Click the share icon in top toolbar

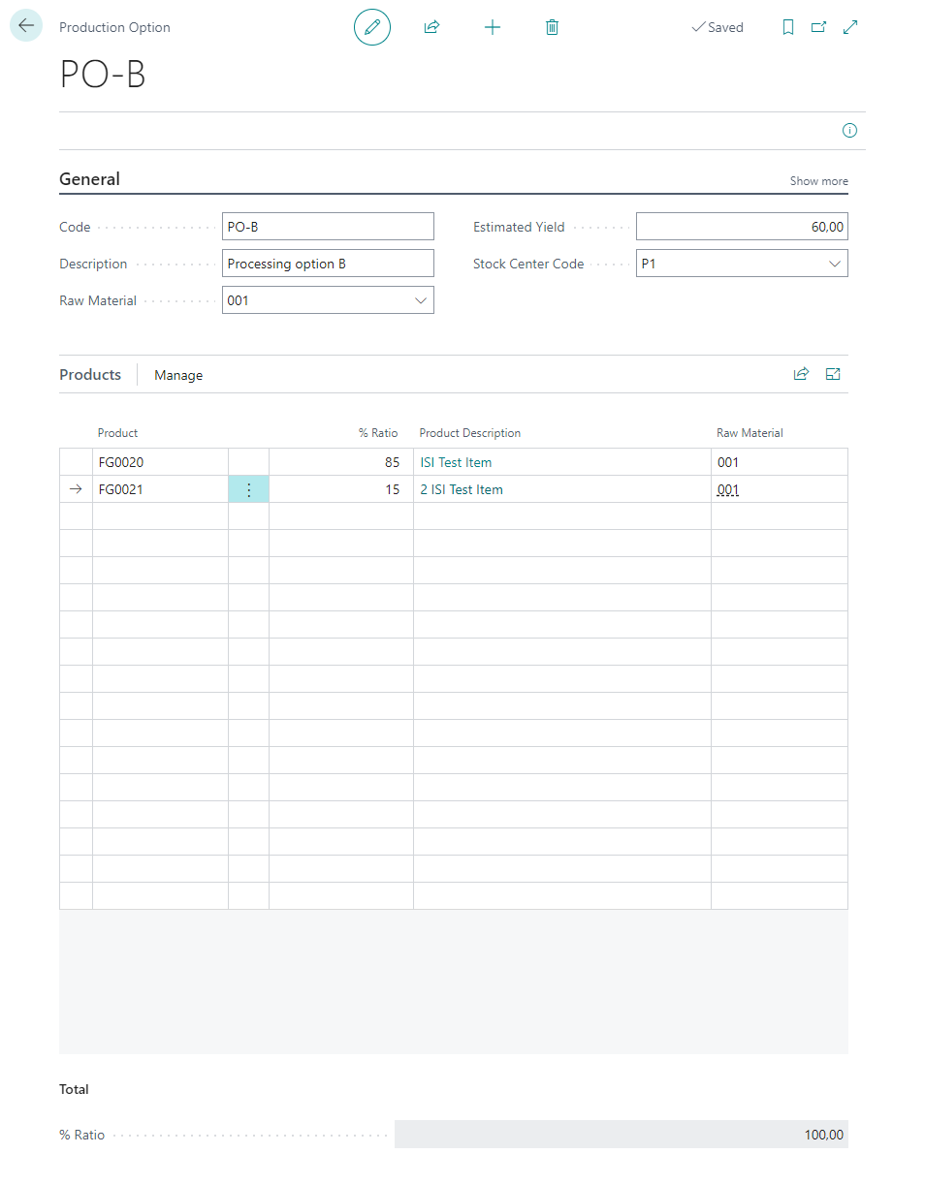431,27
